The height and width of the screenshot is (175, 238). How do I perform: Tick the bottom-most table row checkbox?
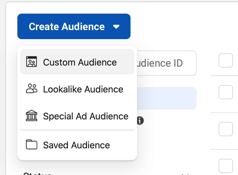pyautogui.click(x=226, y=166)
